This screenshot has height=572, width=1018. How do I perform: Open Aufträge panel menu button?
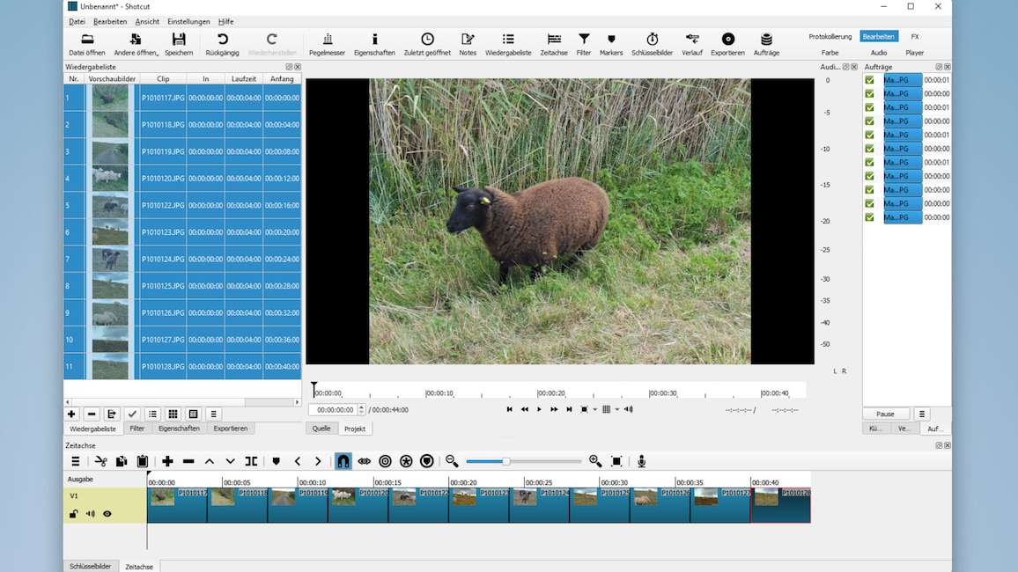921,414
